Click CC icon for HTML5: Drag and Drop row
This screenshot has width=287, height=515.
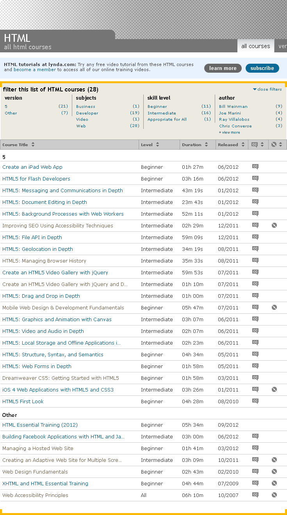pyautogui.click(x=255, y=296)
